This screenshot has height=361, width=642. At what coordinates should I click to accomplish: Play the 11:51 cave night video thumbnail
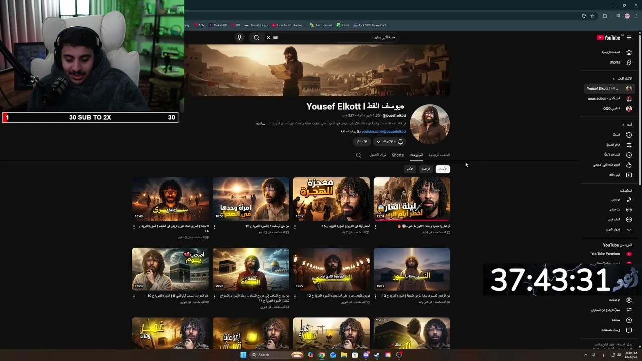click(412, 199)
